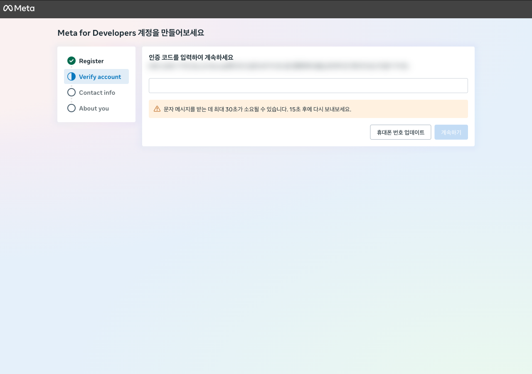Select the Register step label
Image resolution: width=532 pixels, height=374 pixels.
point(91,61)
